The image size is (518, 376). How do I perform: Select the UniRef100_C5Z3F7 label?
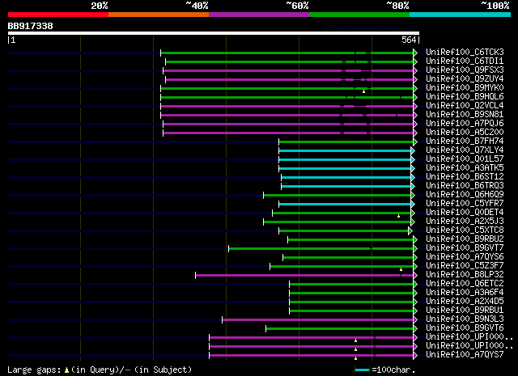tap(465, 266)
